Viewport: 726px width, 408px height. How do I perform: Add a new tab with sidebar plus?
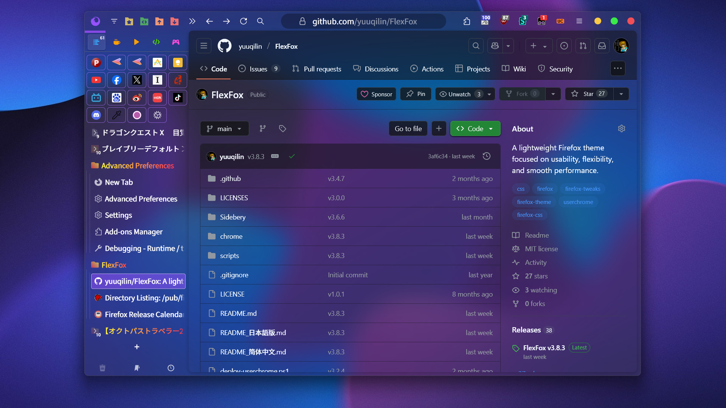[137, 347]
